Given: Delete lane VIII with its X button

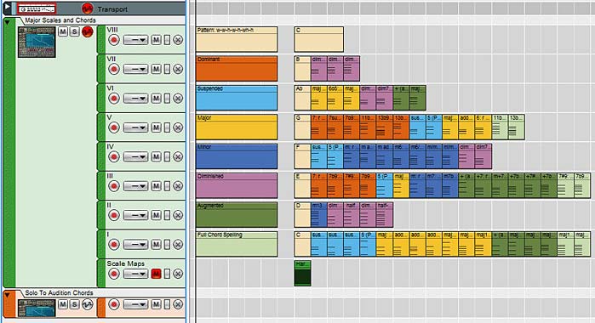Looking at the screenshot, I should [x=178, y=40].
